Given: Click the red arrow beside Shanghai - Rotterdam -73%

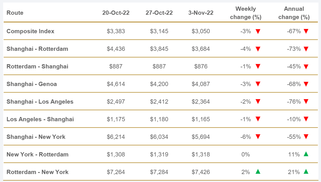Looking at the screenshot, I should 306,49.
